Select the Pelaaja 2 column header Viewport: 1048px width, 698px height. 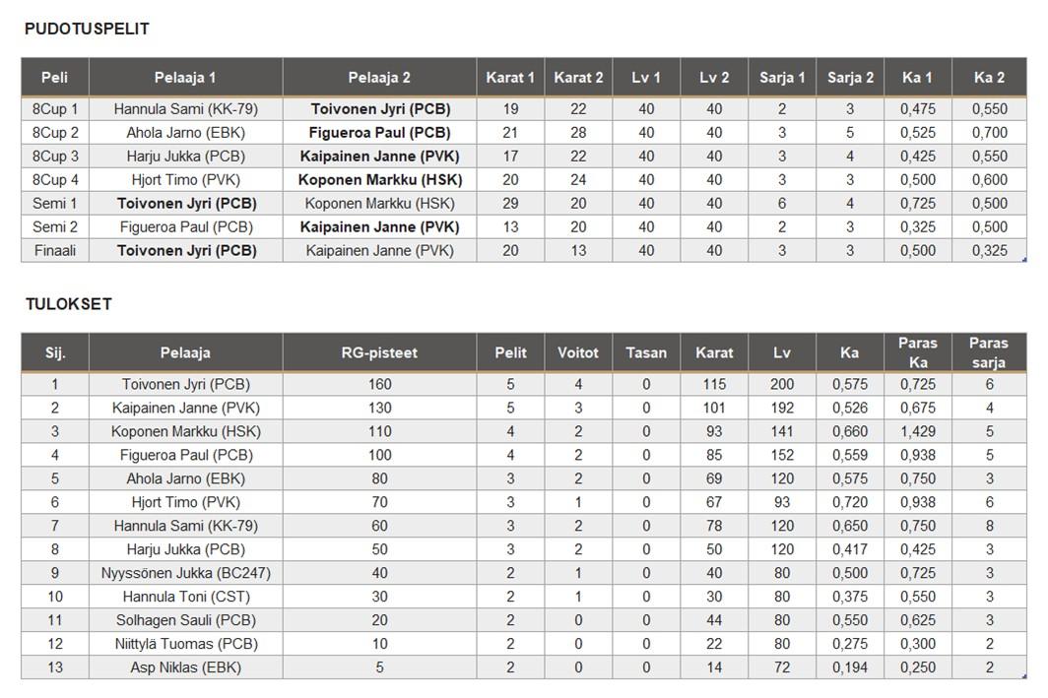379,77
